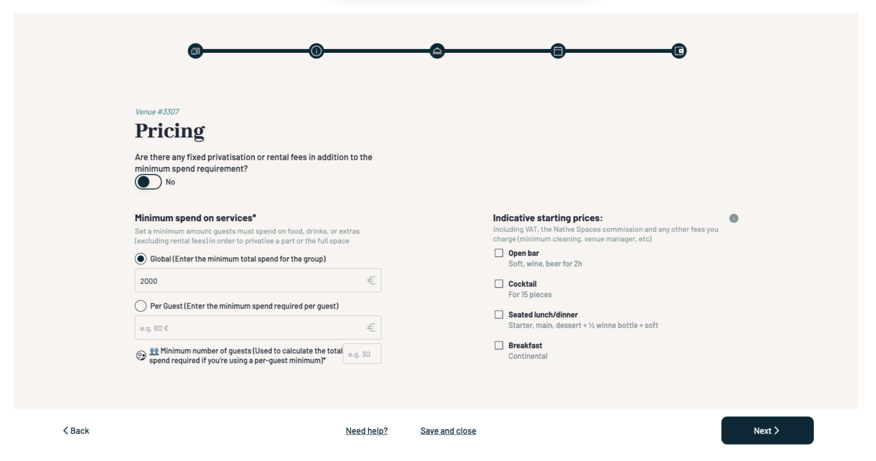Enable the Cocktail checkbox
This screenshot has height=461, width=876.
[499, 284]
